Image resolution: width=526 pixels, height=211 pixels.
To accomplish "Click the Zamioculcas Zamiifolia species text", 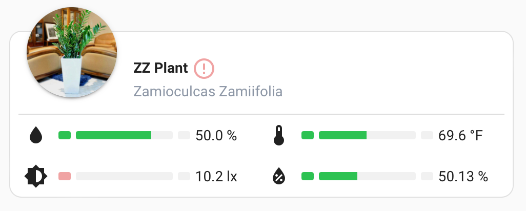I will click(208, 92).
